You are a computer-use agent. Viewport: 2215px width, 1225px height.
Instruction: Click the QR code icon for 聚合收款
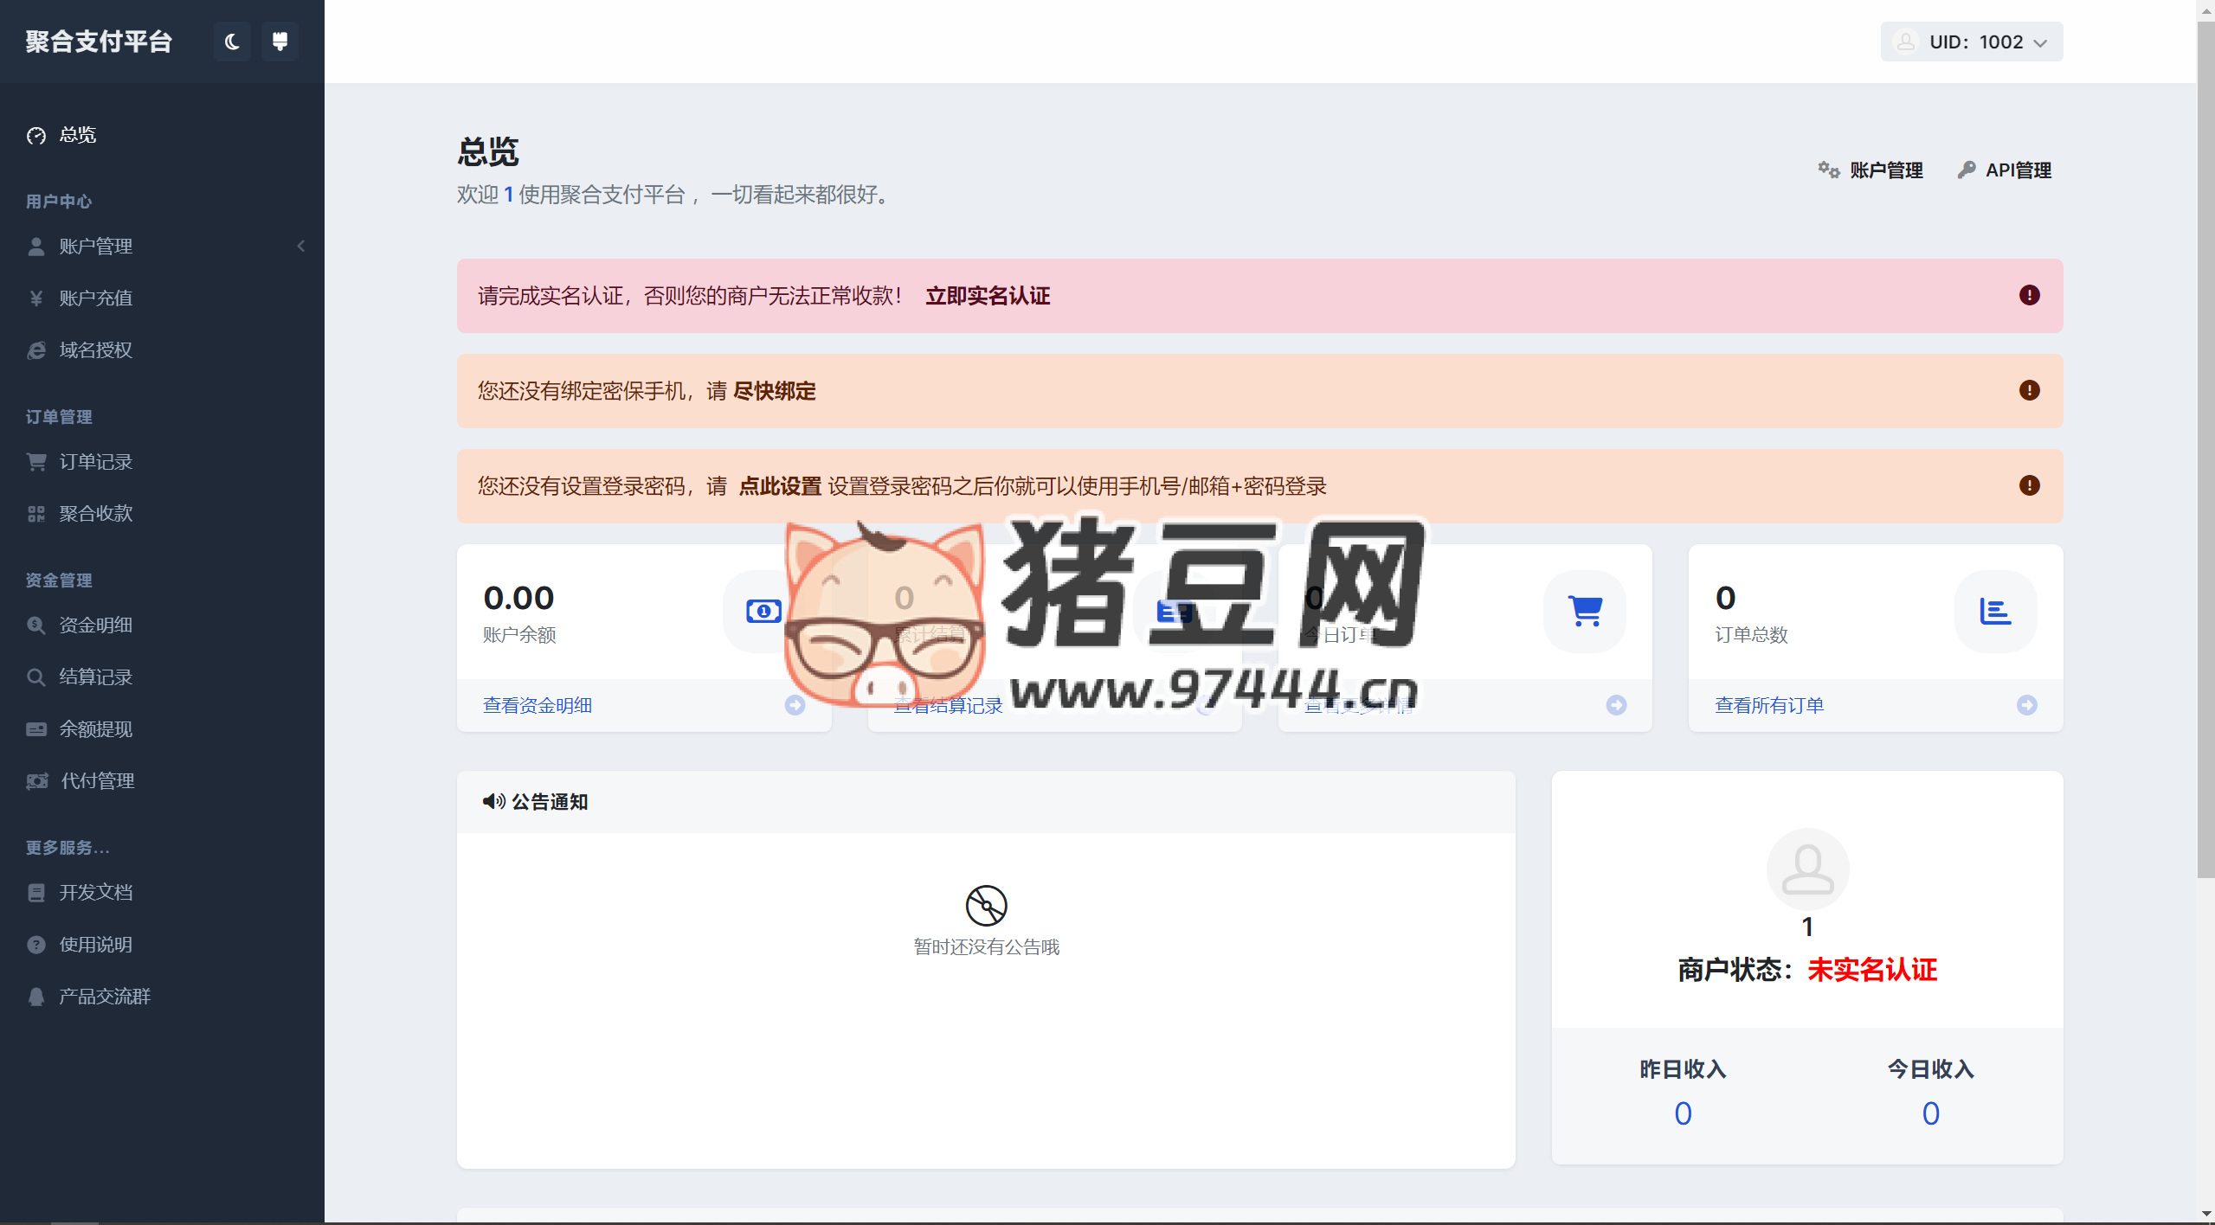click(36, 514)
